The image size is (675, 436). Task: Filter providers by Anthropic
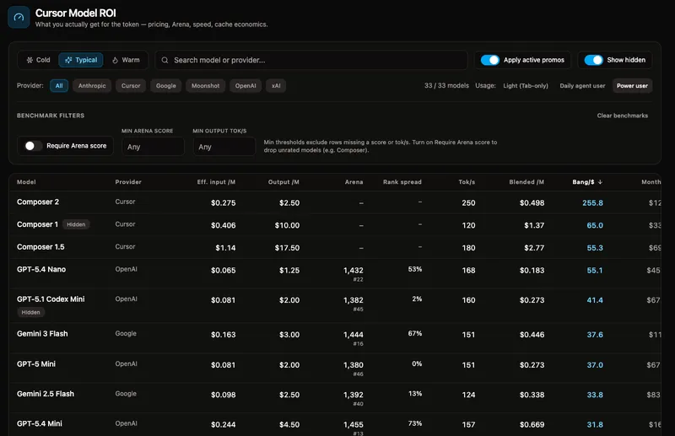92,86
